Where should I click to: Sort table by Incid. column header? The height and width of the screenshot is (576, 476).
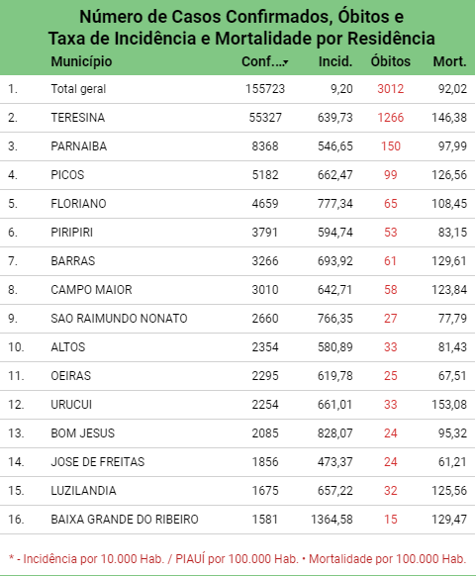pos(335,61)
